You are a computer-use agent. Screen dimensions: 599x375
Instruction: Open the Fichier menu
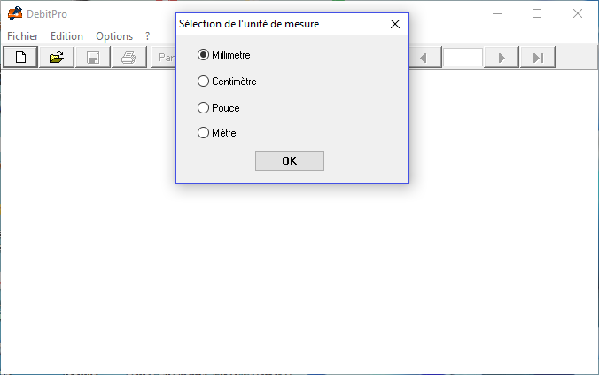click(x=22, y=36)
